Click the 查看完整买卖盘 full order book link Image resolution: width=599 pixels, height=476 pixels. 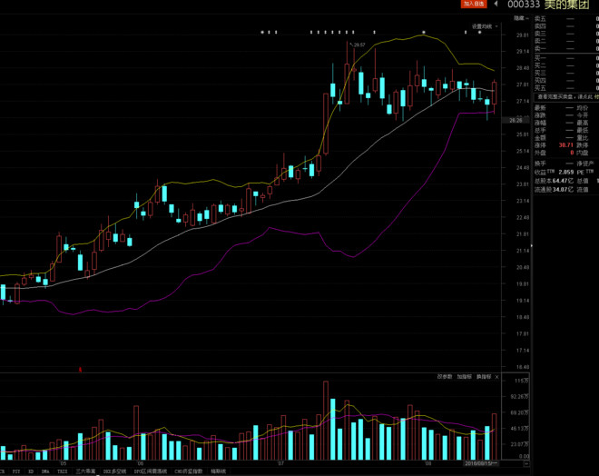point(565,97)
